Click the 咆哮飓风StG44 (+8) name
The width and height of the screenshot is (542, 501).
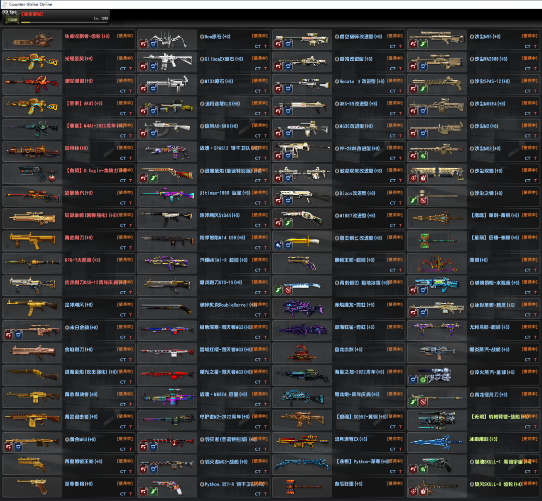tap(219, 215)
